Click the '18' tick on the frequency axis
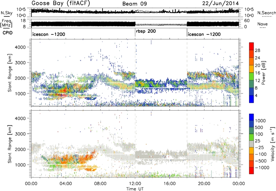The image size is (276, 191). pyautogui.click(x=23, y=21)
